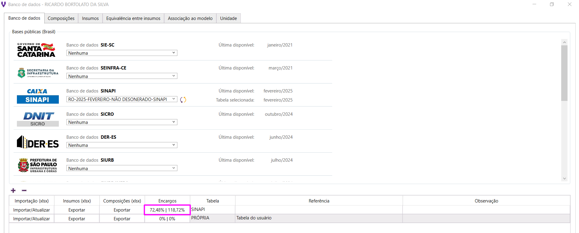Image resolution: width=579 pixels, height=233 pixels.
Task: Click the Tabela do usuário reference cell
Action: [x=319, y=218]
